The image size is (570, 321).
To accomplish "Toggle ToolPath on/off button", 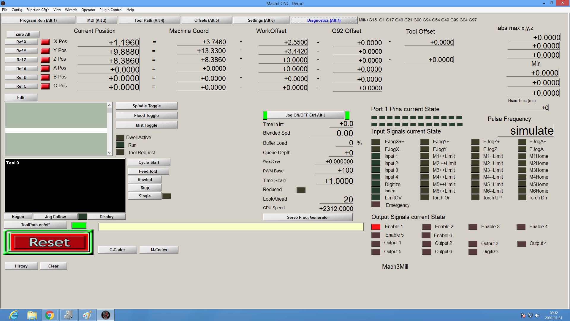I will [x=35, y=225].
